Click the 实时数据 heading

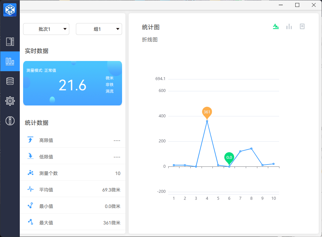(37, 51)
